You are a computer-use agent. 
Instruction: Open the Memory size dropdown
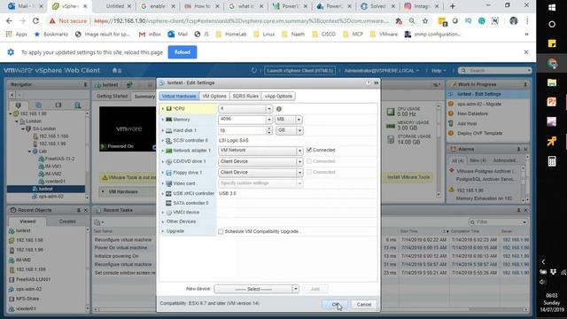(x=269, y=120)
